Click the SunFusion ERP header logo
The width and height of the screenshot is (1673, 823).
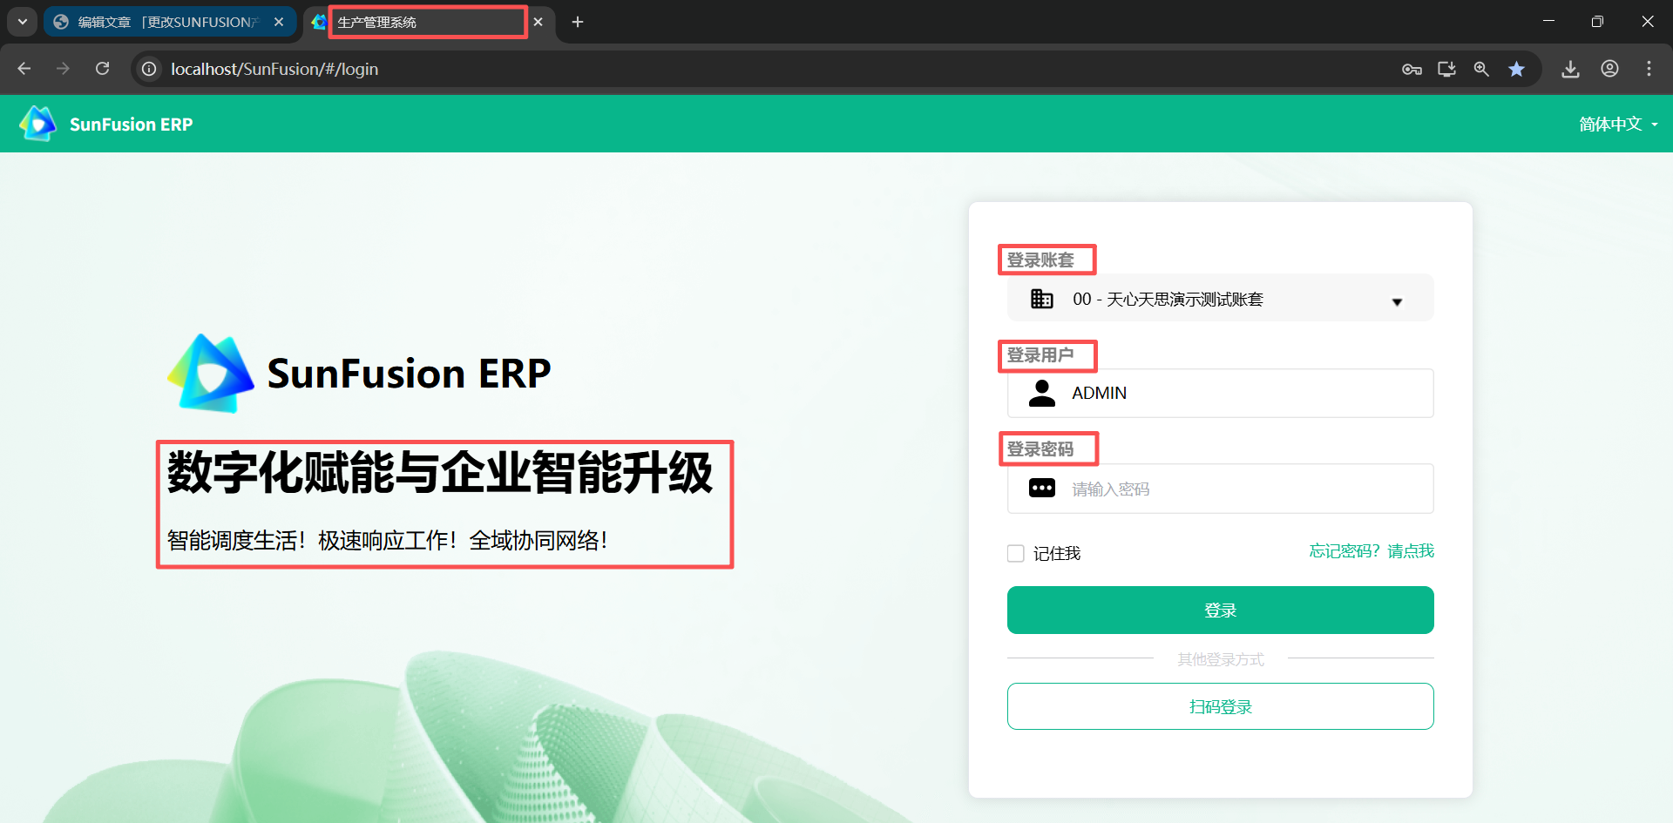[x=105, y=125]
